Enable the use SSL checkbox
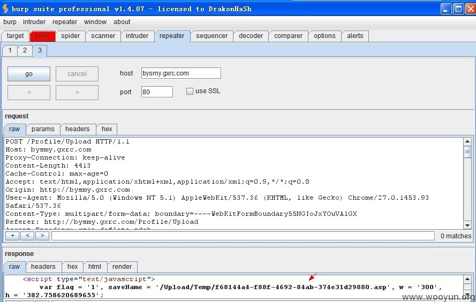 [190, 91]
